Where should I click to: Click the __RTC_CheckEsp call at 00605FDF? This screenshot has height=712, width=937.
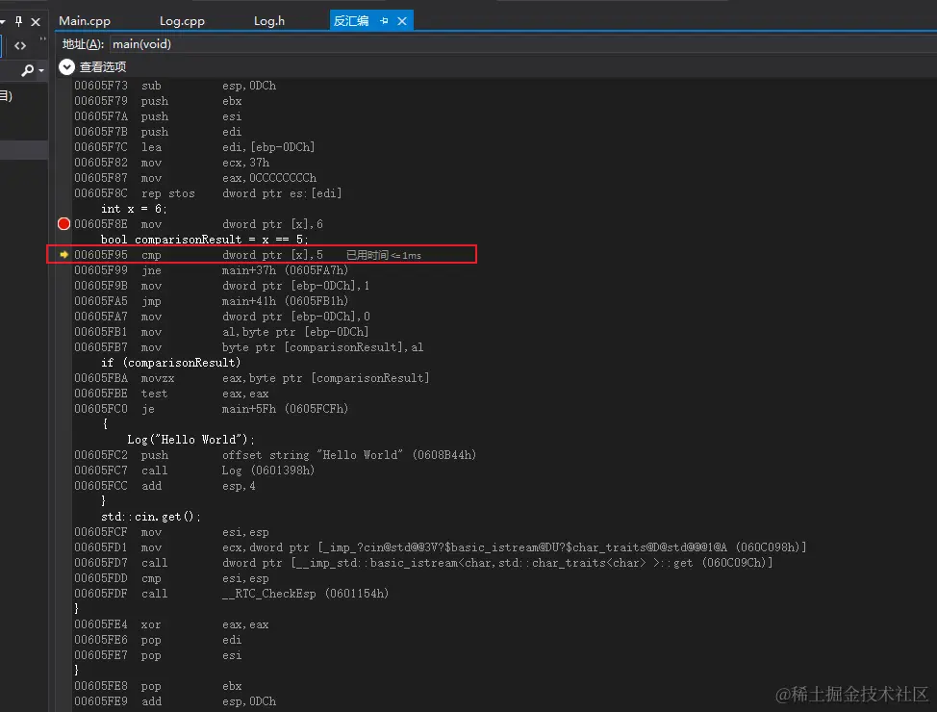[x=231, y=594]
